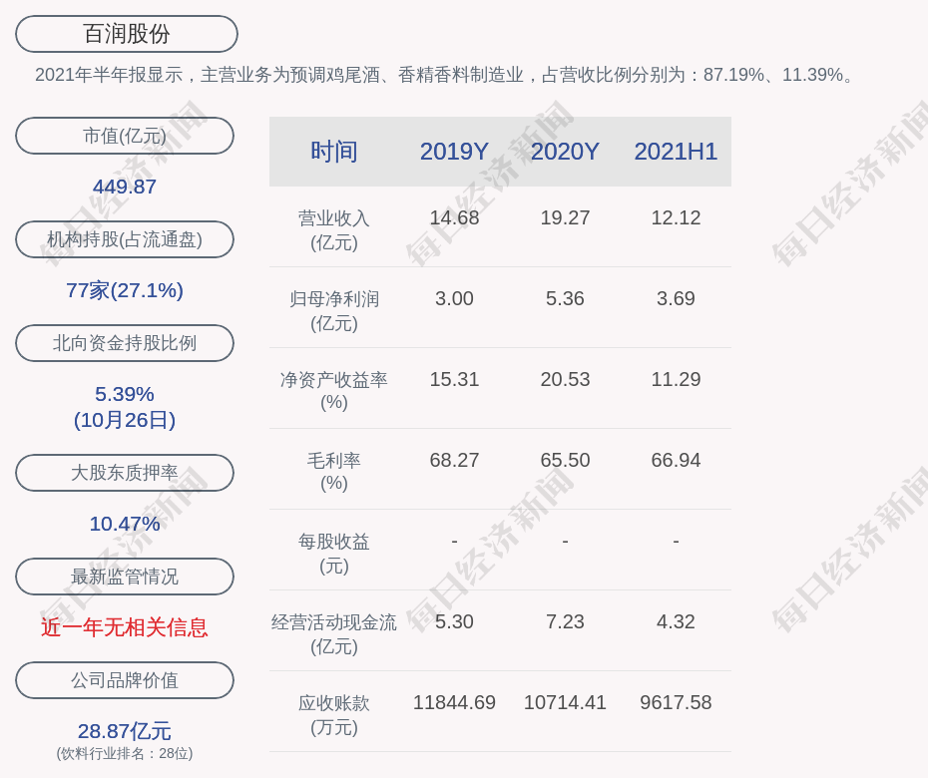
Task: Select the date (10月26日)
Action: (x=125, y=420)
